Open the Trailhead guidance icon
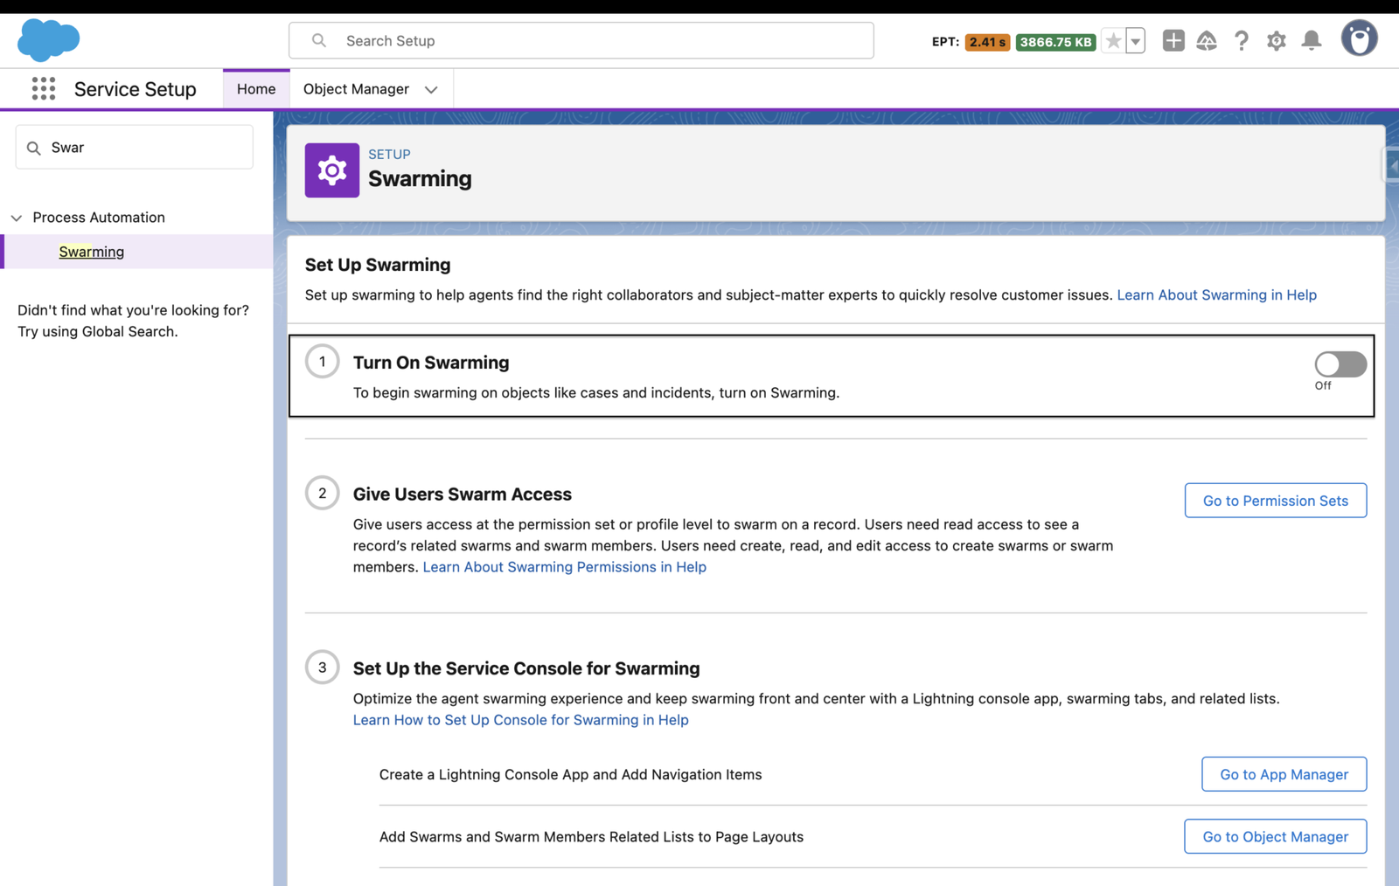The height and width of the screenshot is (886, 1399). pyautogui.click(x=1208, y=40)
